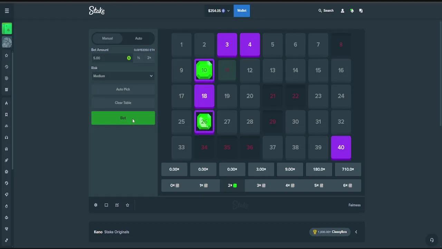Click the green Bet button
442x249 pixels.
click(123, 118)
